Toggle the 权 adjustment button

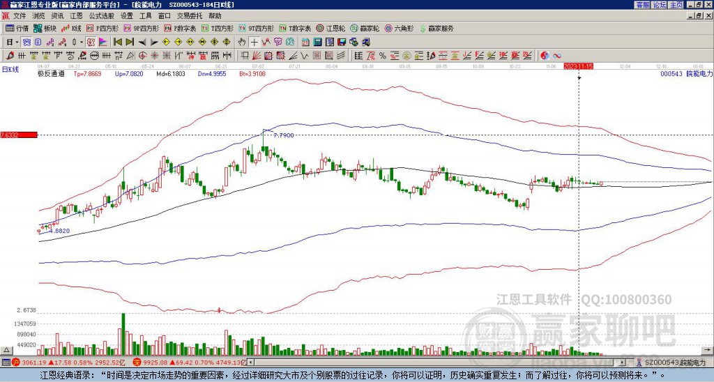(91, 43)
